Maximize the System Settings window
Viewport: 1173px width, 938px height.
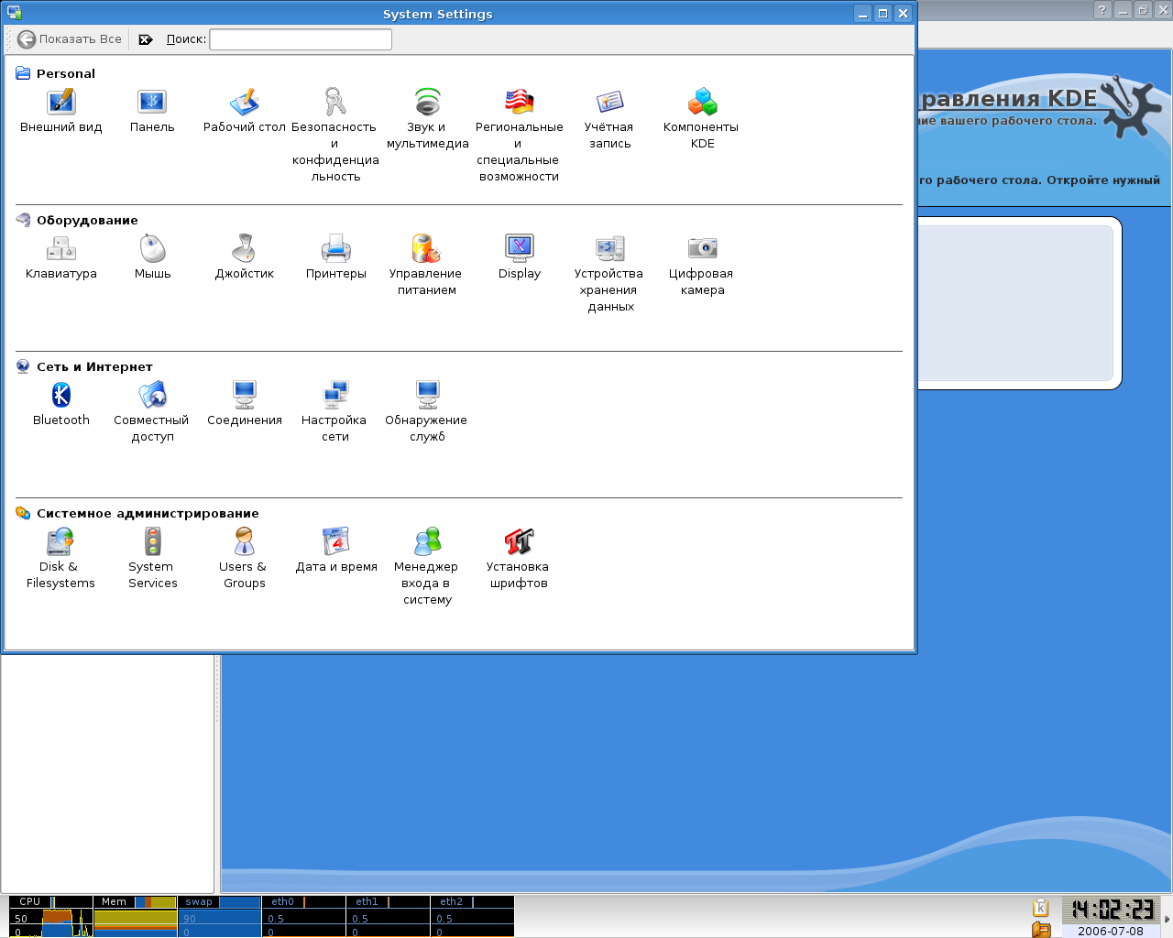click(x=882, y=13)
